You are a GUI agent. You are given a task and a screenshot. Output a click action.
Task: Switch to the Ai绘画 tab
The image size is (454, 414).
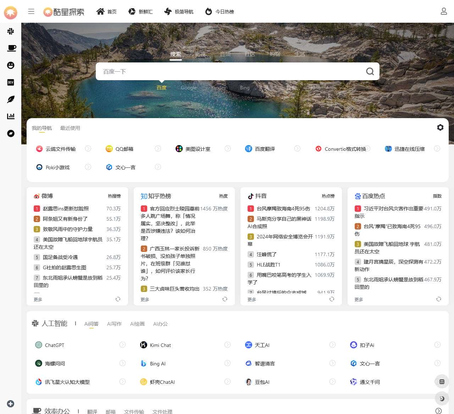[137, 324]
